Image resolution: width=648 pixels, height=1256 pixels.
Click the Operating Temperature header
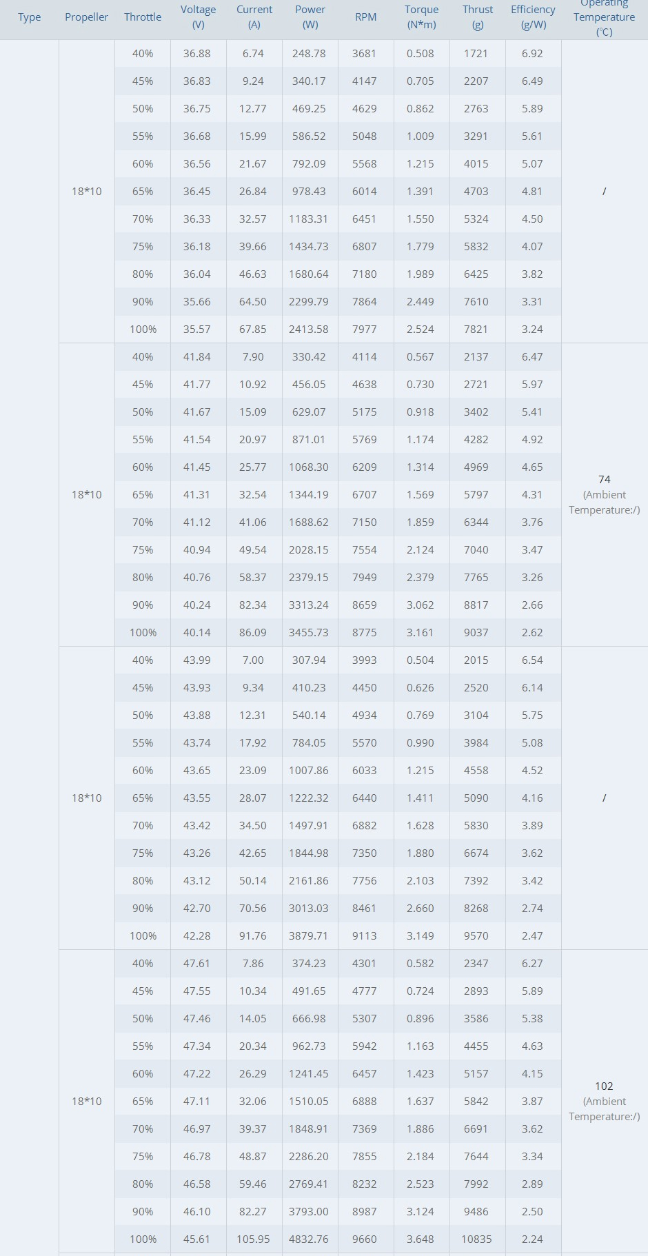[x=605, y=17]
